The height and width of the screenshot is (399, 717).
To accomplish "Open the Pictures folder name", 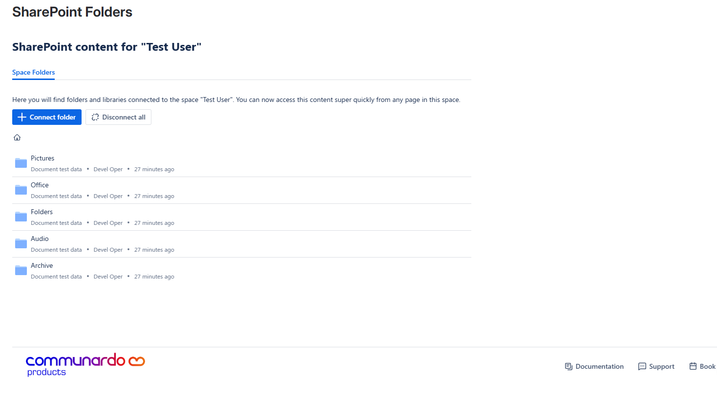I will [42, 158].
